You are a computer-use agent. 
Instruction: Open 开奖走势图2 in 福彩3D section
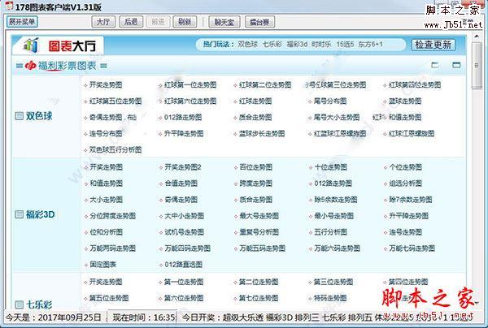pos(183,167)
